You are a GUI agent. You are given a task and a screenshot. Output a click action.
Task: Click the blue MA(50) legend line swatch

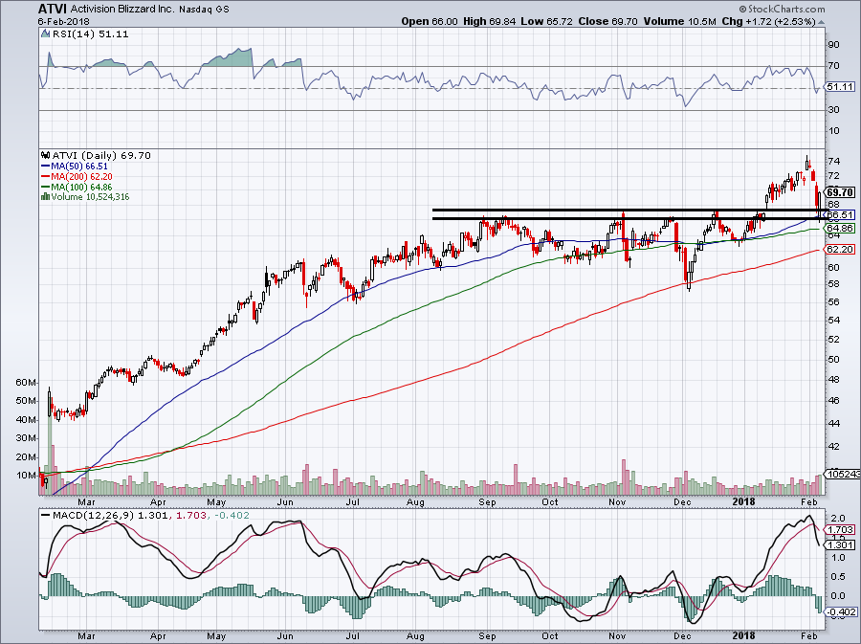click(x=46, y=167)
